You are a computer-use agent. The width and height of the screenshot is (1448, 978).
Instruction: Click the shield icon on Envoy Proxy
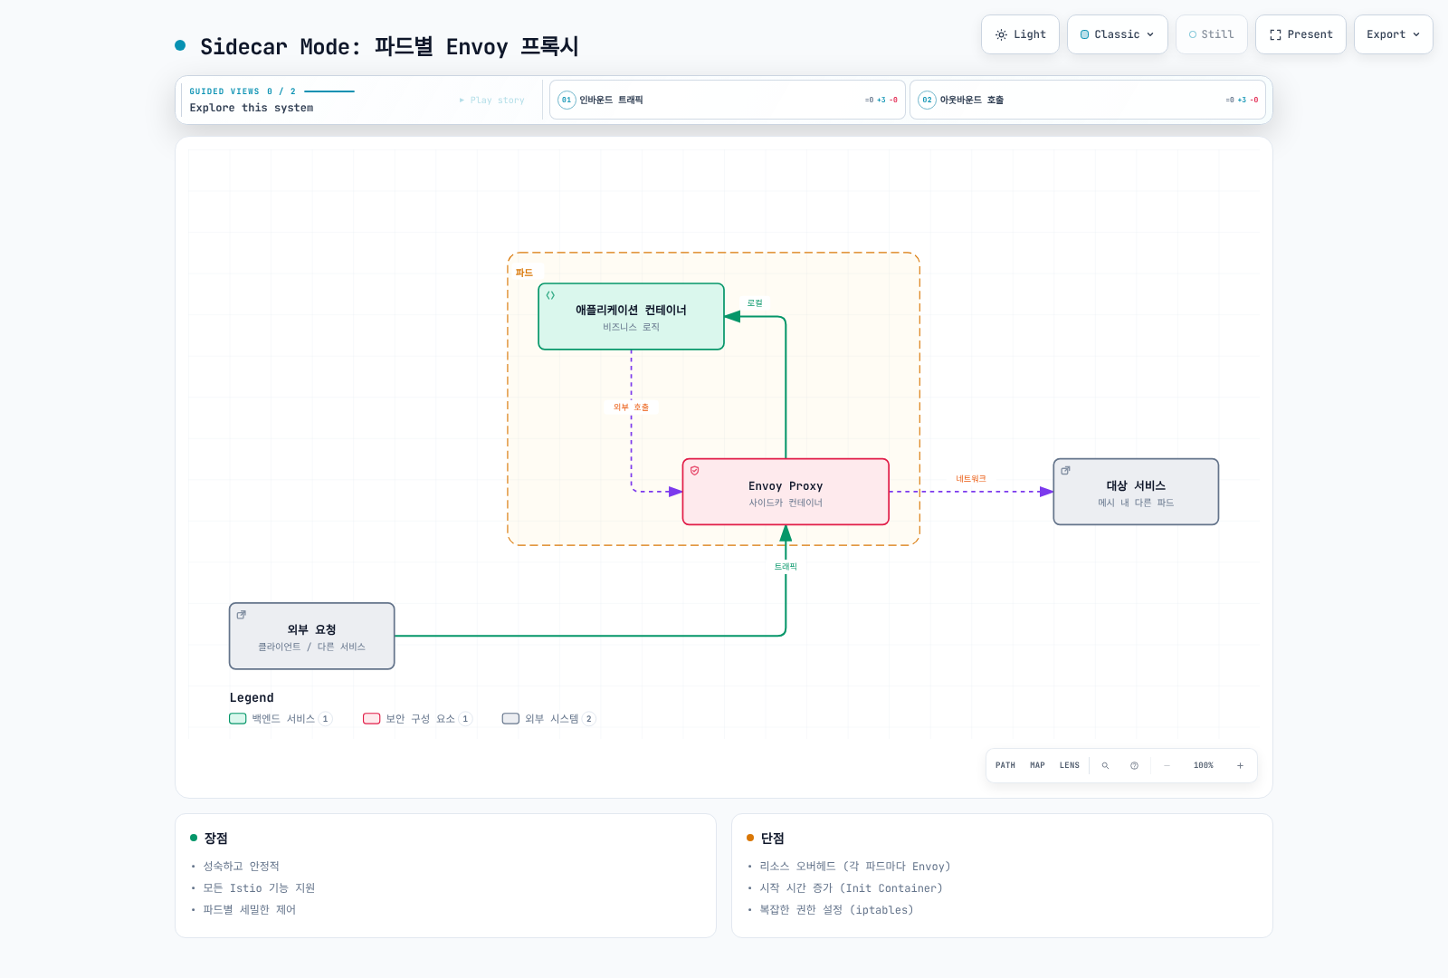(x=695, y=471)
